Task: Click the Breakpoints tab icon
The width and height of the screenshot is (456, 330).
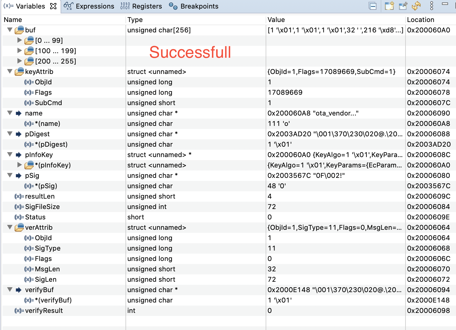Action: pyautogui.click(x=173, y=6)
